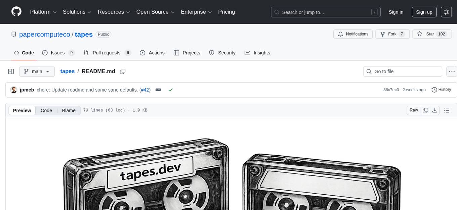This screenshot has height=210, width=457.
Task: Open pull request #42 link
Action: 145,90
